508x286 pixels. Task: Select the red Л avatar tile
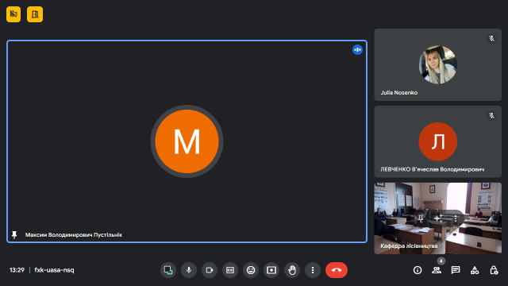click(x=437, y=141)
